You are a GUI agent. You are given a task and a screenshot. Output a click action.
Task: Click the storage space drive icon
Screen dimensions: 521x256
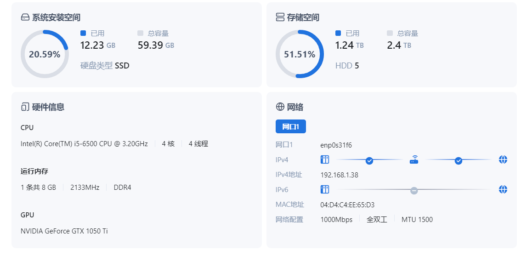(x=280, y=17)
